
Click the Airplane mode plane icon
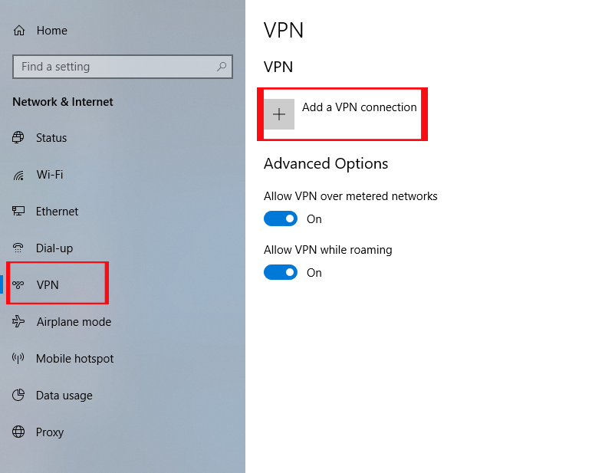click(x=19, y=322)
